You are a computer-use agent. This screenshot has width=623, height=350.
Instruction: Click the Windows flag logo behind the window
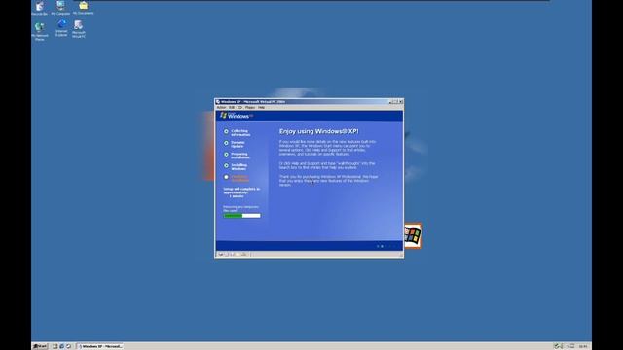[x=413, y=235]
